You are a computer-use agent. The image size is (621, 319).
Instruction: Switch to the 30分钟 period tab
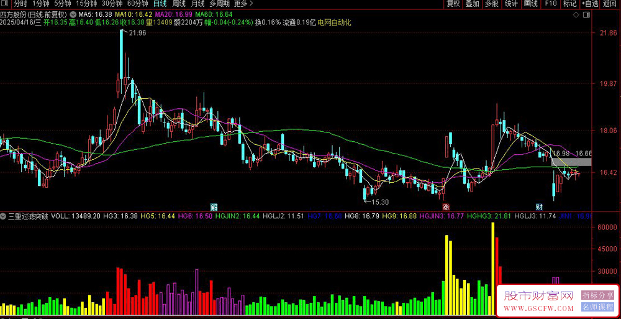[111, 4]
